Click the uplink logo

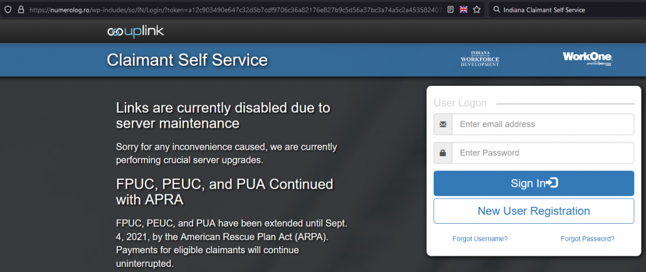(135, 32)
